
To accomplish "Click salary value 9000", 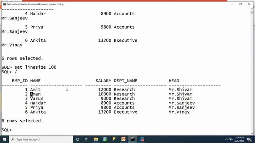I will pyautogui.click(x=106, y=99).
